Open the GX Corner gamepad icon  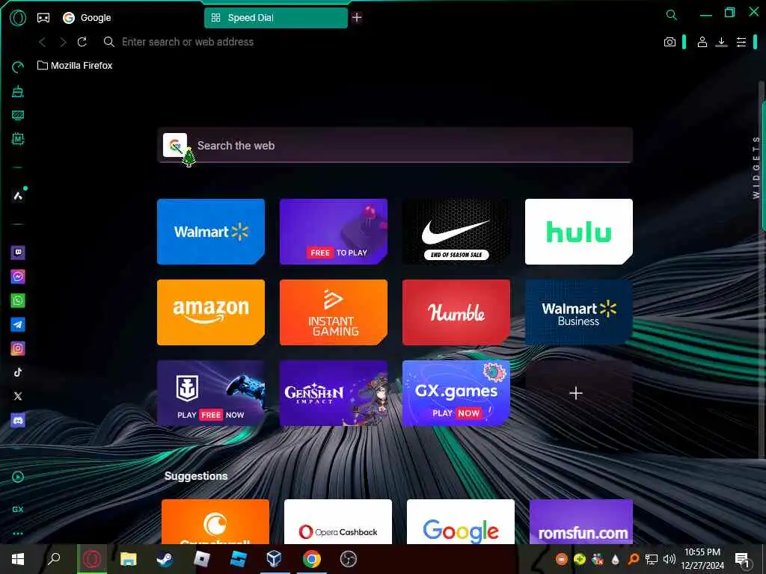(x=43, y=18)
